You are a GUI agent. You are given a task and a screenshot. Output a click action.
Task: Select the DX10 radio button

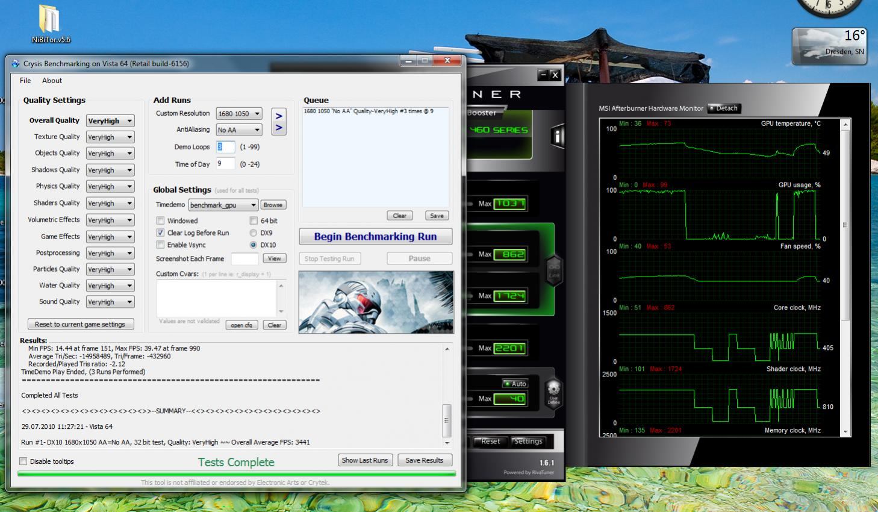click(254, 245)
